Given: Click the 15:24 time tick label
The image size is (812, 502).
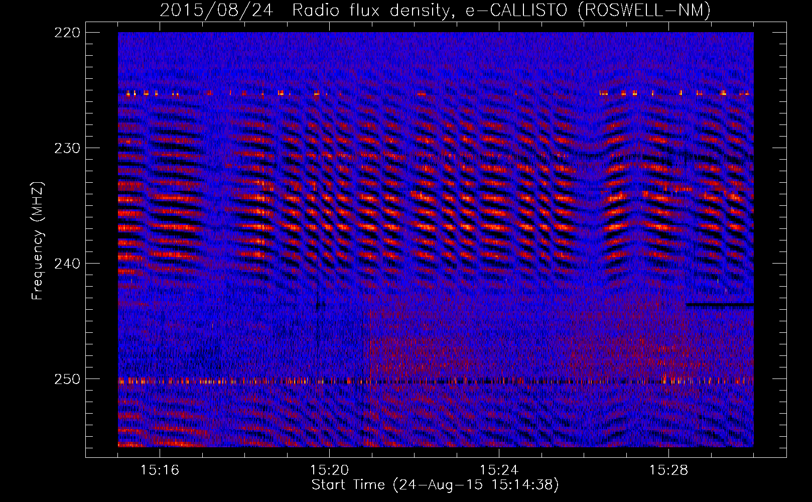Looking at the screenshot, I should pyautogui.click(x=499, y=470).
